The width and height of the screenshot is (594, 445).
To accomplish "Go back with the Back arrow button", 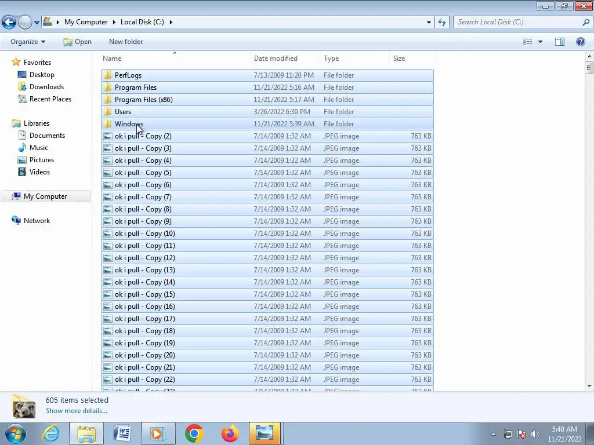I will click(x=9, y=23).
